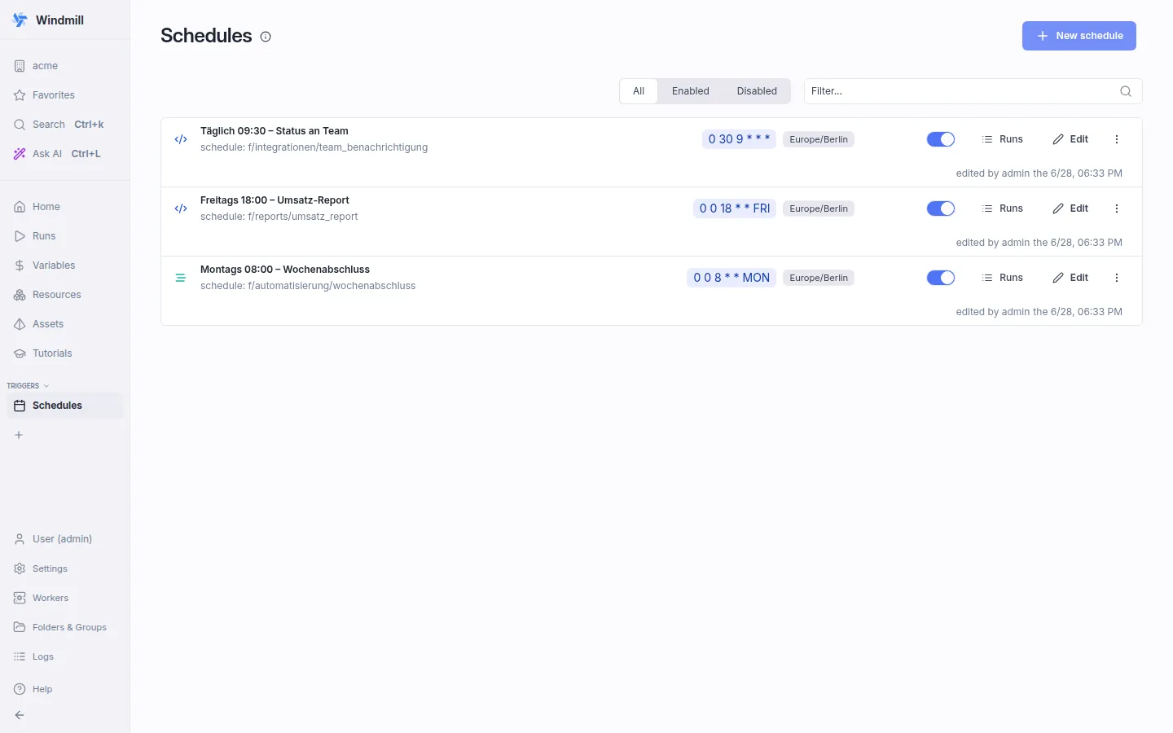Open Ask AI from the sidebar
Image resolution: width=1173 pixels, height=733 pixels.
point(65,154)
